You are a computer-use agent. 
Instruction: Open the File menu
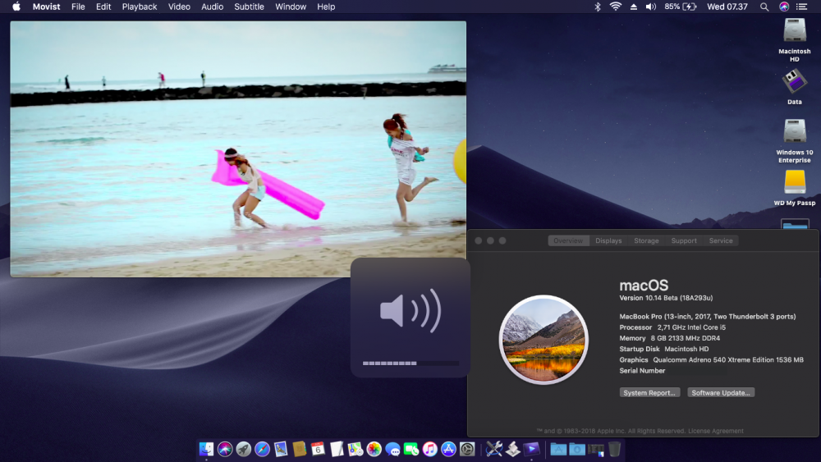click(x=78, y=7)
